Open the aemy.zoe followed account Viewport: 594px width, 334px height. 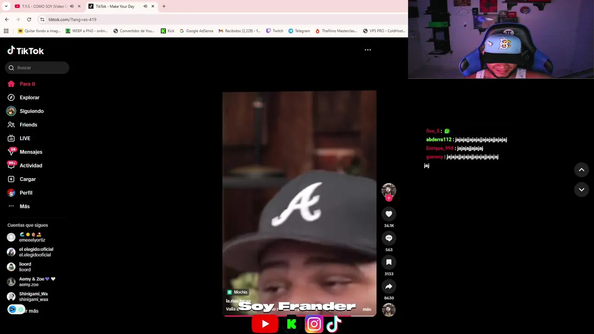(31, 282)
